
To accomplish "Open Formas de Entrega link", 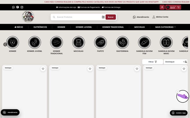I will (111, 7).
